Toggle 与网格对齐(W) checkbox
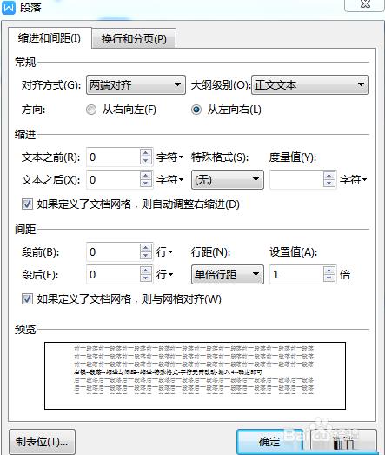 point(27,299)
